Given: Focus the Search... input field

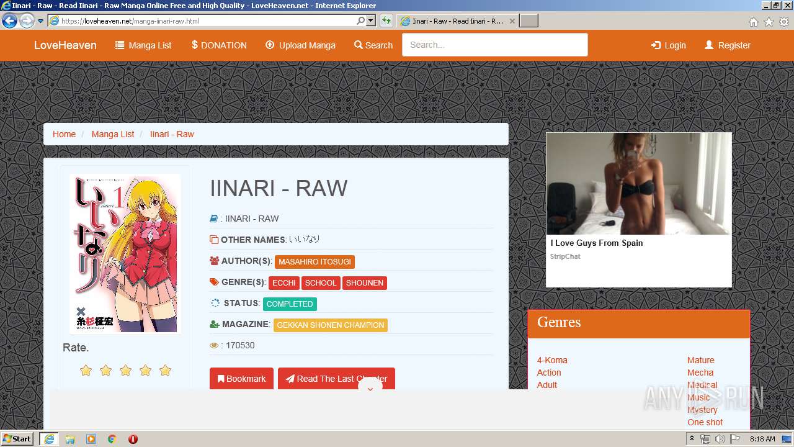Looking at the screenshot, I should tap(494, 45).
